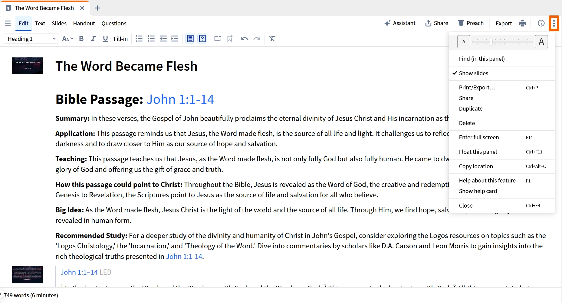Click the Fill-in button
Screen dimensions: 562x303
click(x=121, y=39)
